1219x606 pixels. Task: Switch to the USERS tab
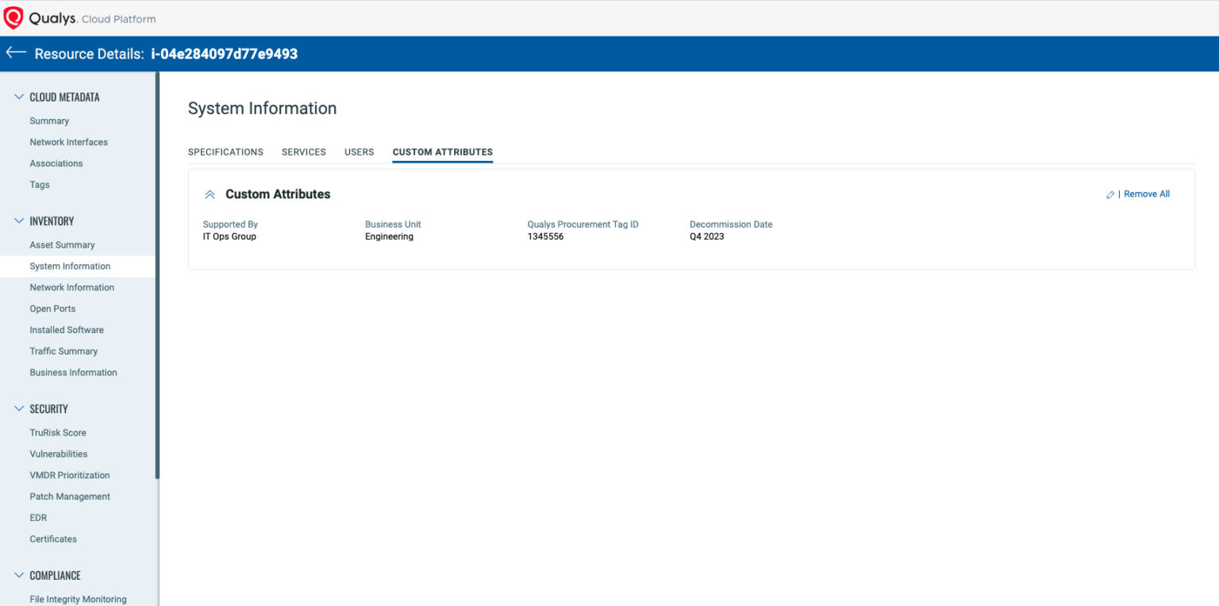pyautogui.click(x=359, y=151)
